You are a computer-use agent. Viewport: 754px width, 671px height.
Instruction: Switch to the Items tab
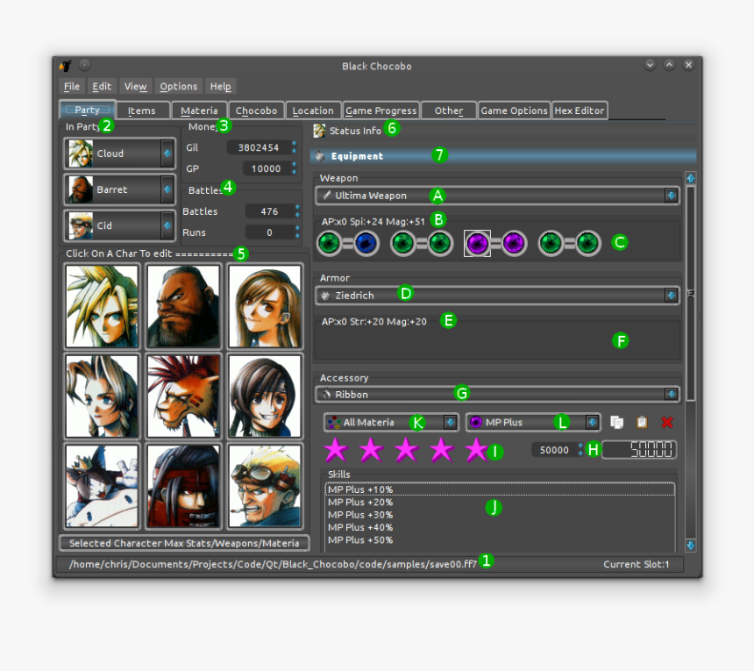click(142, 111)
